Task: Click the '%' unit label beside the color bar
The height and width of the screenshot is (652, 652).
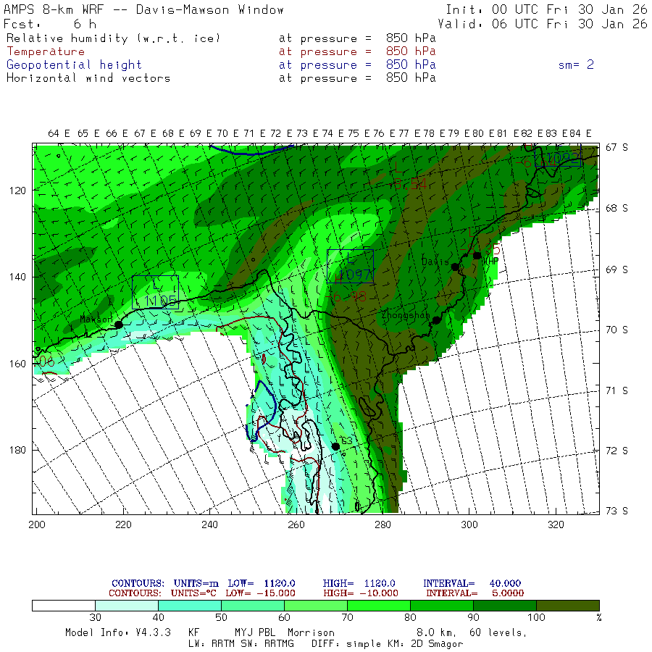Action: 599,618
